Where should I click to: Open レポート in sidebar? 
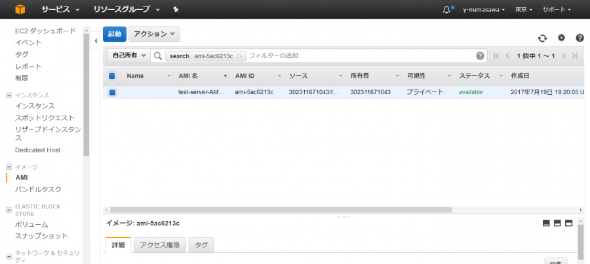click(28, 67)
